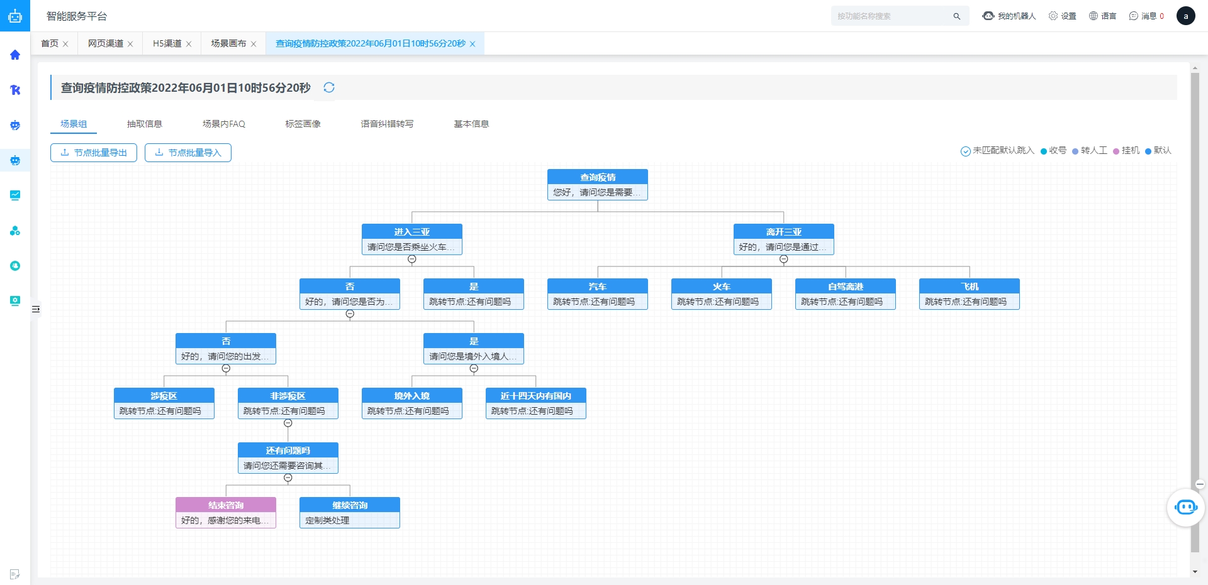Select the 飞机 node

pos(970,294)
